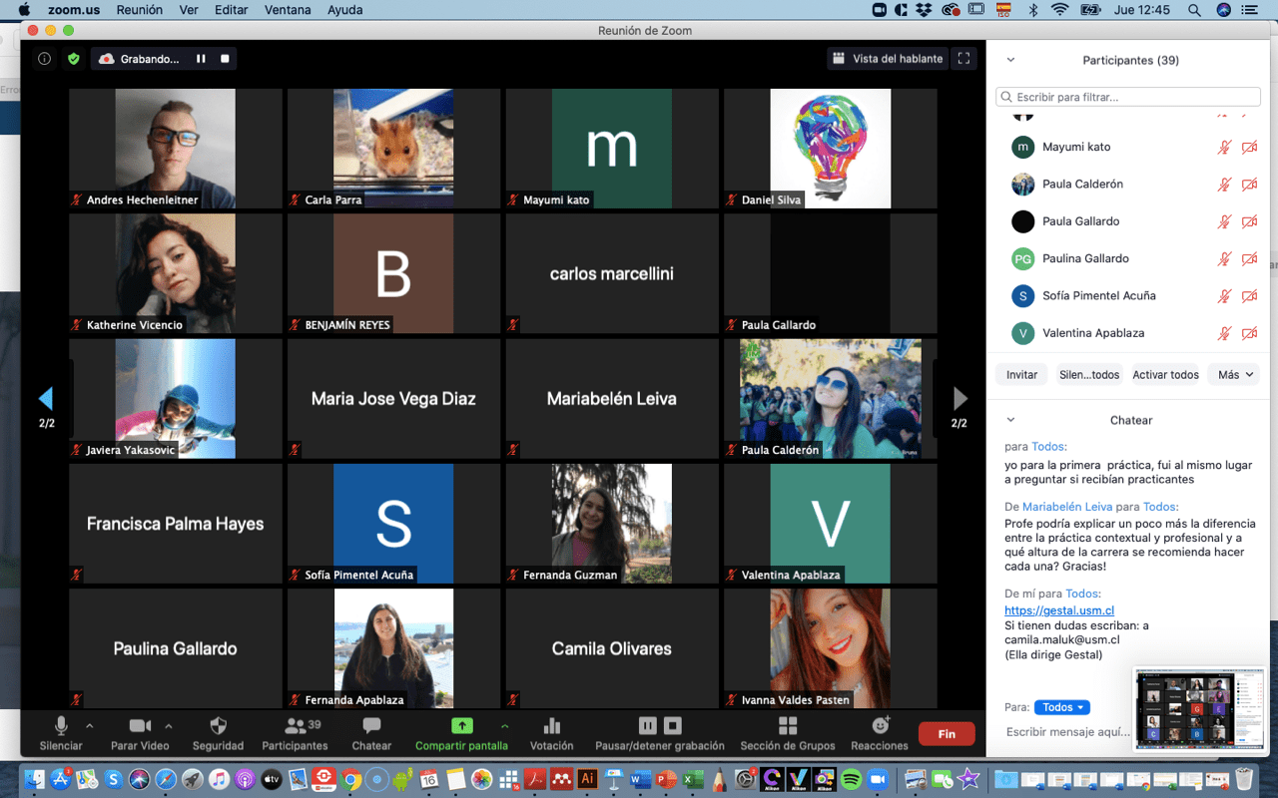This screenshot has width=1278, height=798.
Task: Toggle camera with Parar Video
Action: point(140,726)
